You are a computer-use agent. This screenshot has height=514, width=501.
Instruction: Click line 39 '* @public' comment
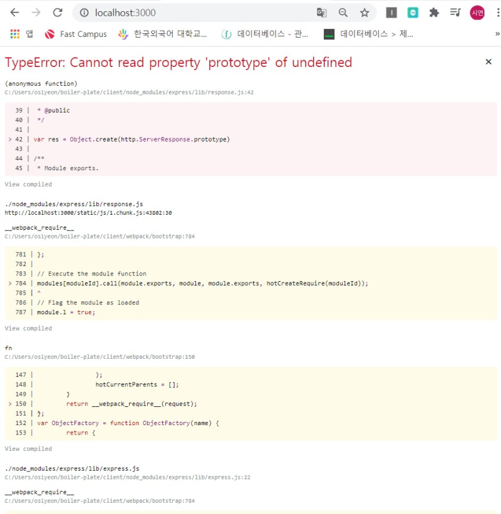click(53, 110)
